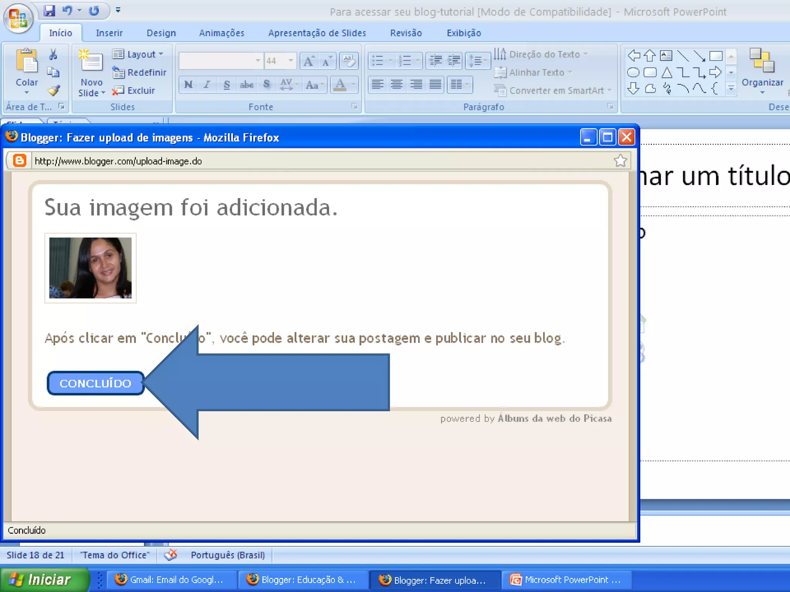Click the spell check icon in status bar
Viewport: 790px width, 592px height.
[x=170, y=555]
